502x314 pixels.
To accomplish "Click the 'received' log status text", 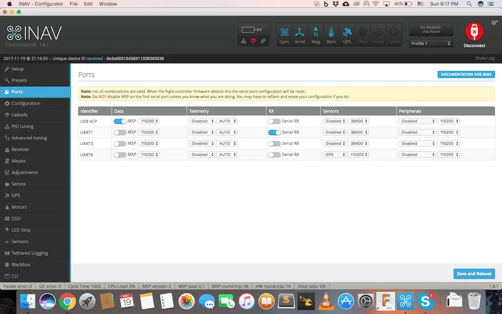I will point(95,59).
